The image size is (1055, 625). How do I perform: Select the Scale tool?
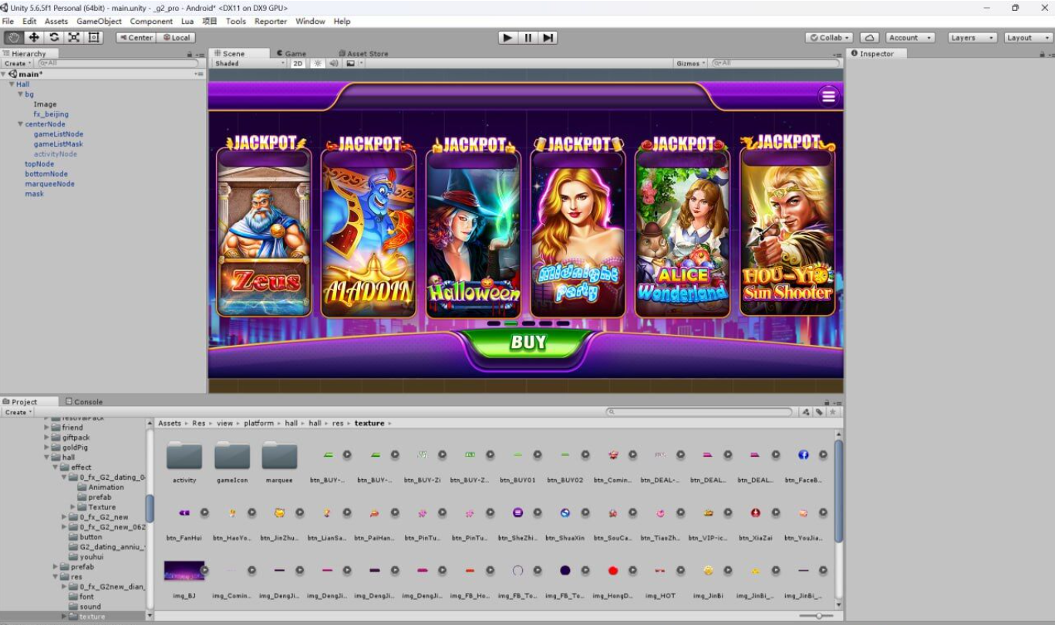click(x=74, y=37)
